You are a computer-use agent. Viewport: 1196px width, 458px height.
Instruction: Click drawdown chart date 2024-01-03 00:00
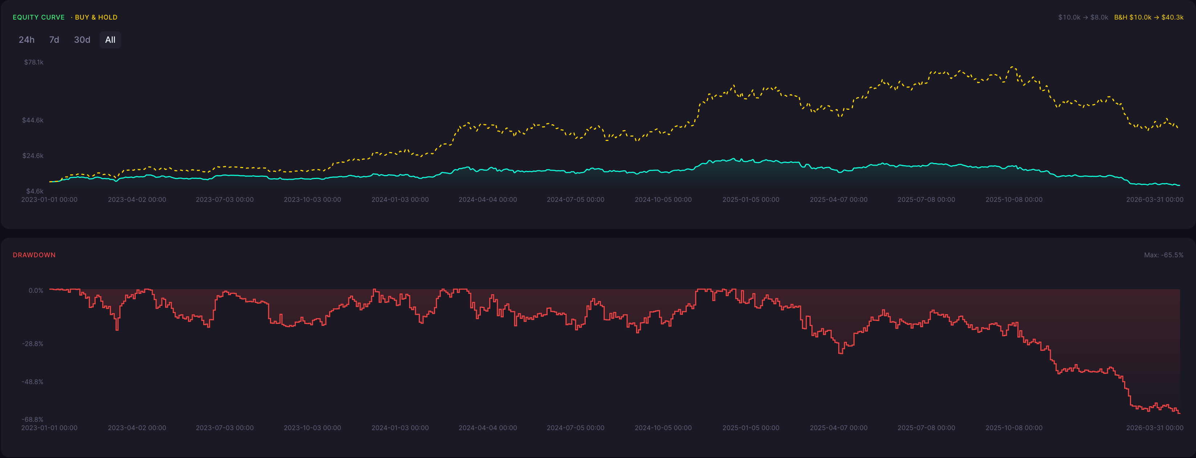click(400, 428)
